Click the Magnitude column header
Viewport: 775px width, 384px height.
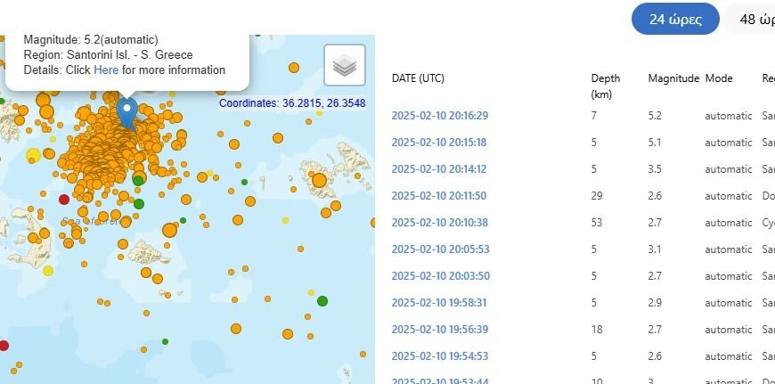tap(673, 78)
